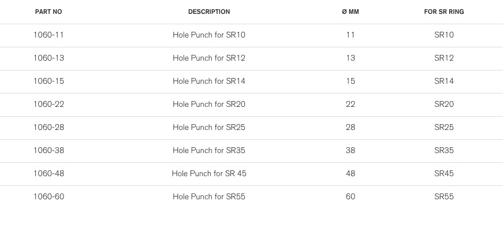Select part number 1060-28
The image size is (503, 227).
[x=49, y=127]
